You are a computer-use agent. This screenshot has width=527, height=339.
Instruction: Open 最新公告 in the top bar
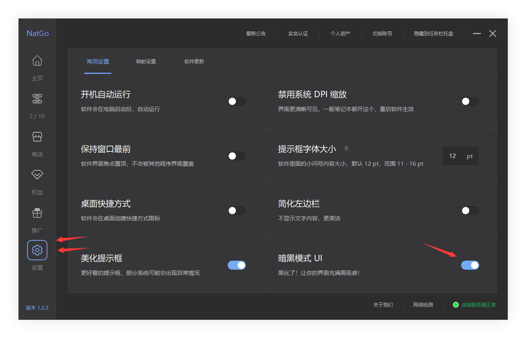[x=256, y=34]
